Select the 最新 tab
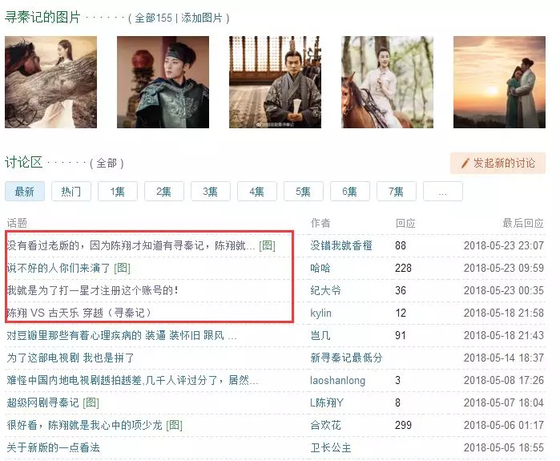560x461 pixels. (x=25, y=192)
